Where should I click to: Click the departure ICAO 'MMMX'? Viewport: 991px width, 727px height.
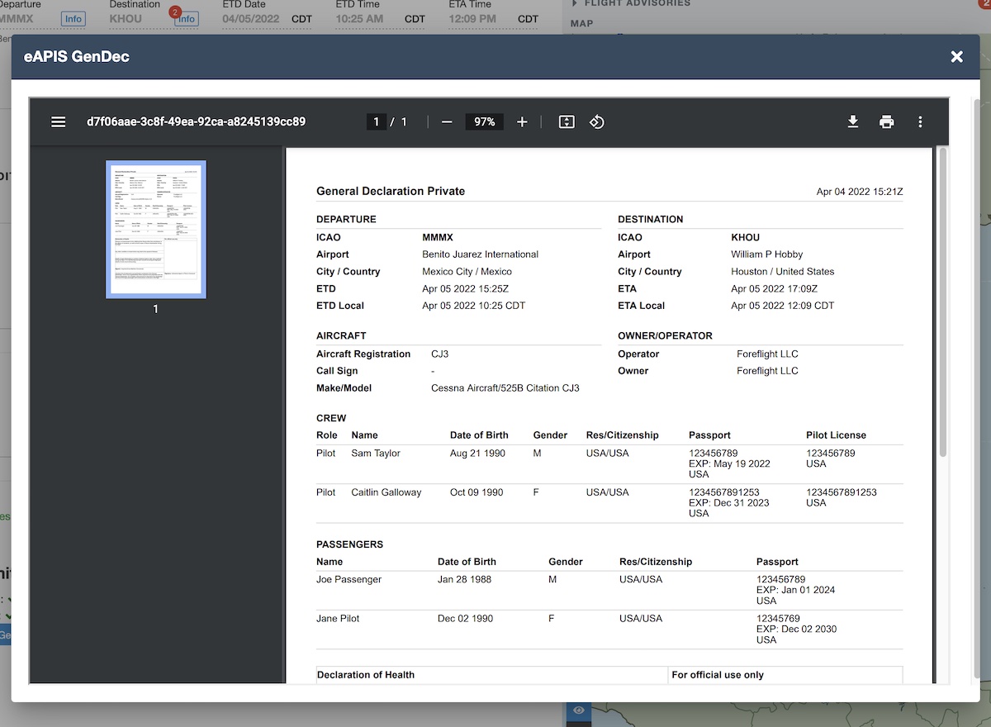coord(438,237)
